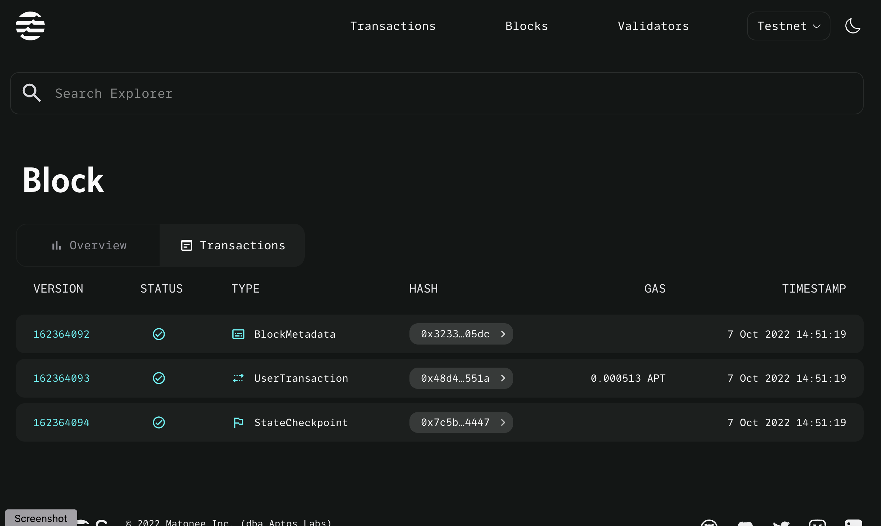Expand hash 0x3233…05dc with its chevron
881x526 pixels.
click(503, 334)
